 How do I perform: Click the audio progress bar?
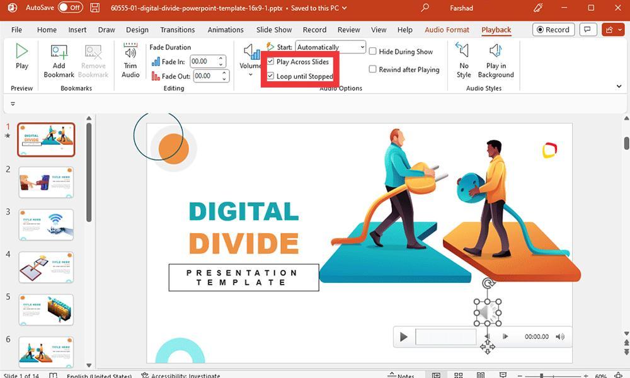(445, 336)
